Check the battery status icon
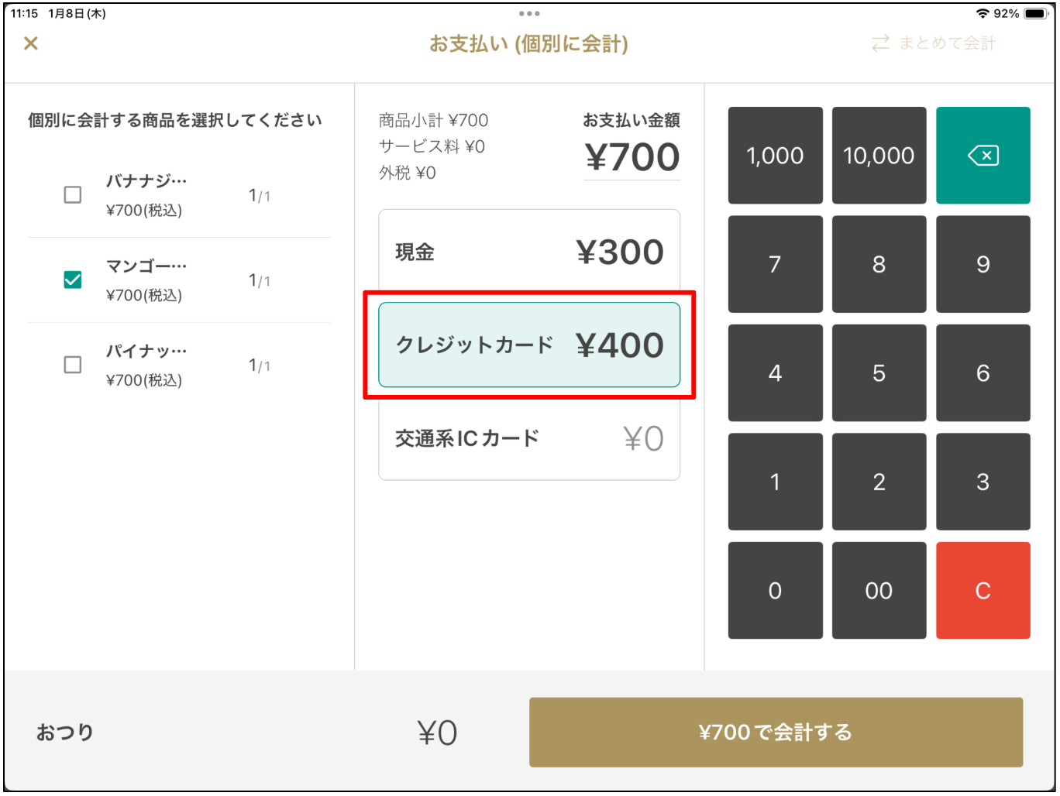Image resolution: width=1060 pixels, height=796 pixels. pos(1035,13)
